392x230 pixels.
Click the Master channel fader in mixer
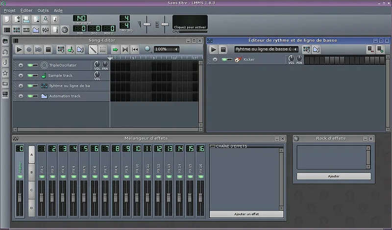click(20, 199)
